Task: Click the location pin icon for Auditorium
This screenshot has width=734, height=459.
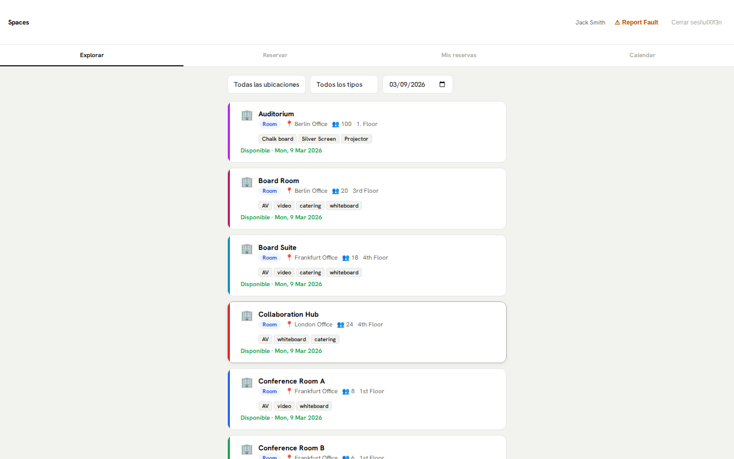Action: point(289,124)
